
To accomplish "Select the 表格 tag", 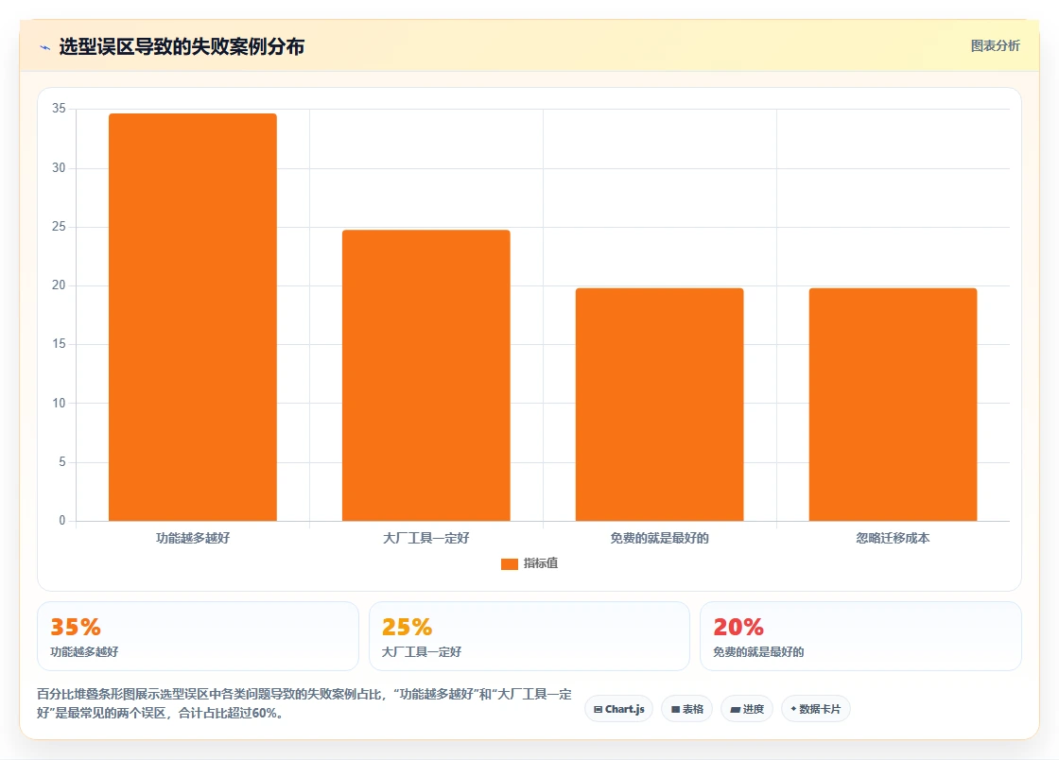I will 686,709.
